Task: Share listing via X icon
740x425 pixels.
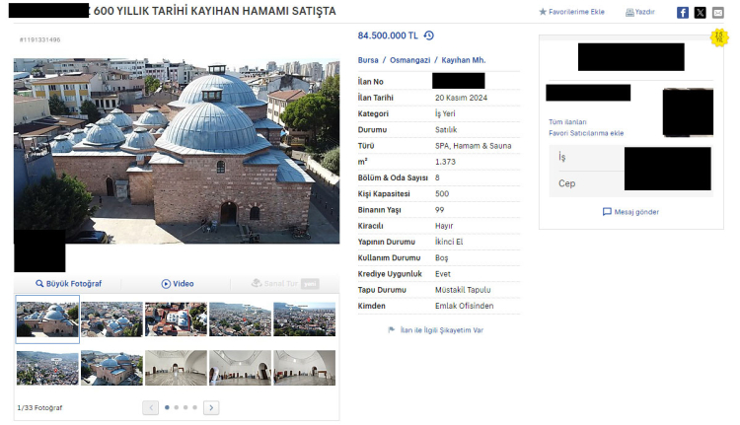Action: coord(700,12)
